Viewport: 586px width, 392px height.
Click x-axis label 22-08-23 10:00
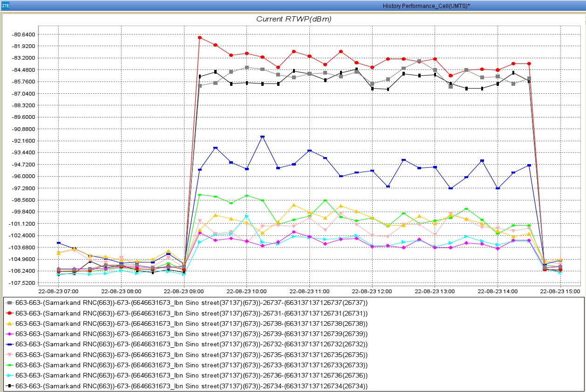pyautogui.click(x=247, y=291)
